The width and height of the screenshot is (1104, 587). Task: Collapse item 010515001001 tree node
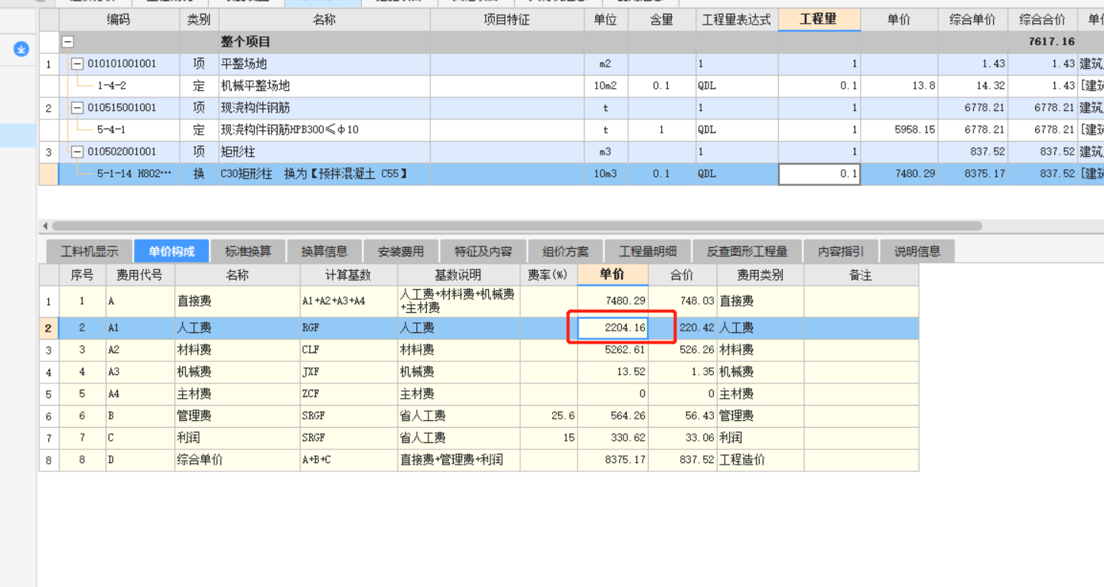pos(77,108)
